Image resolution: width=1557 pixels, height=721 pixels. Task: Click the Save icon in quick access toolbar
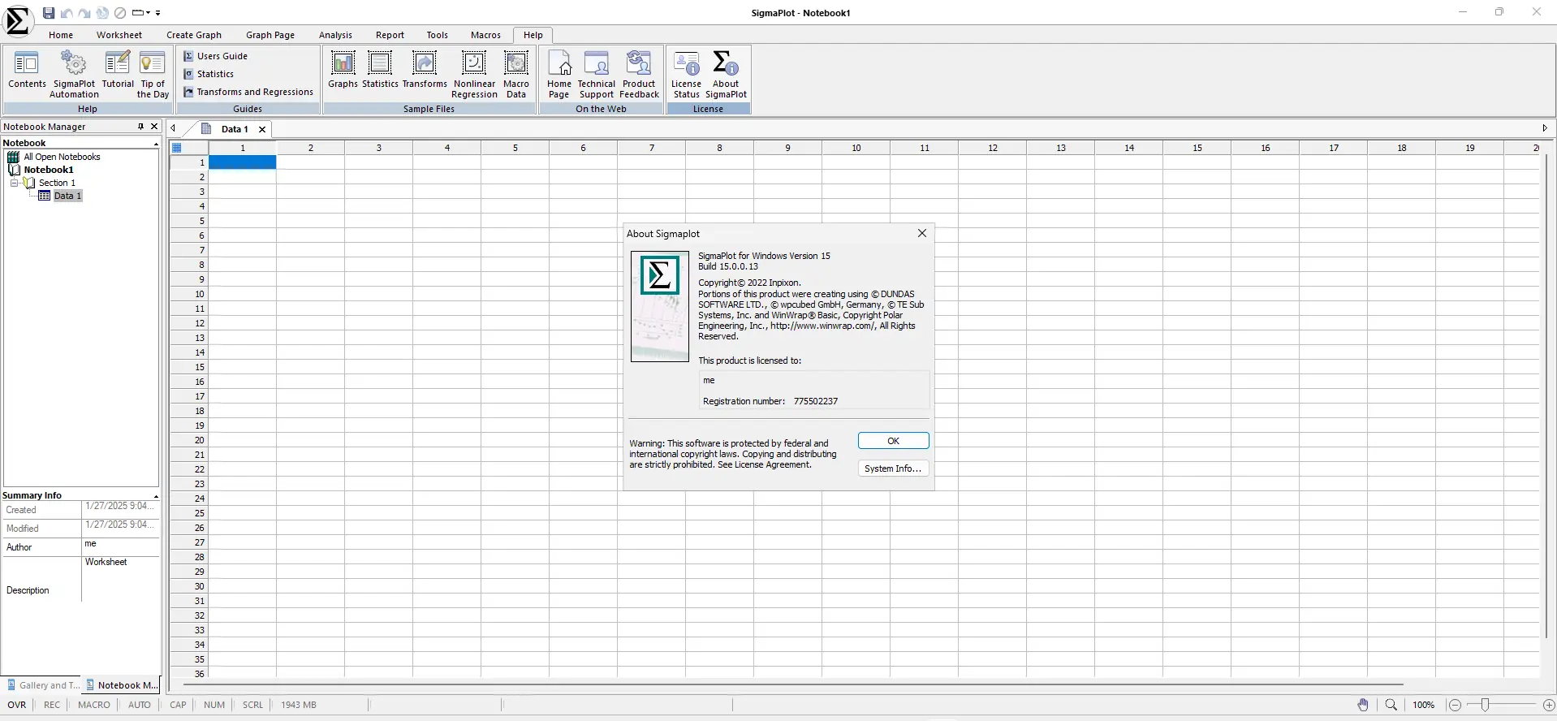coord(49,13)
